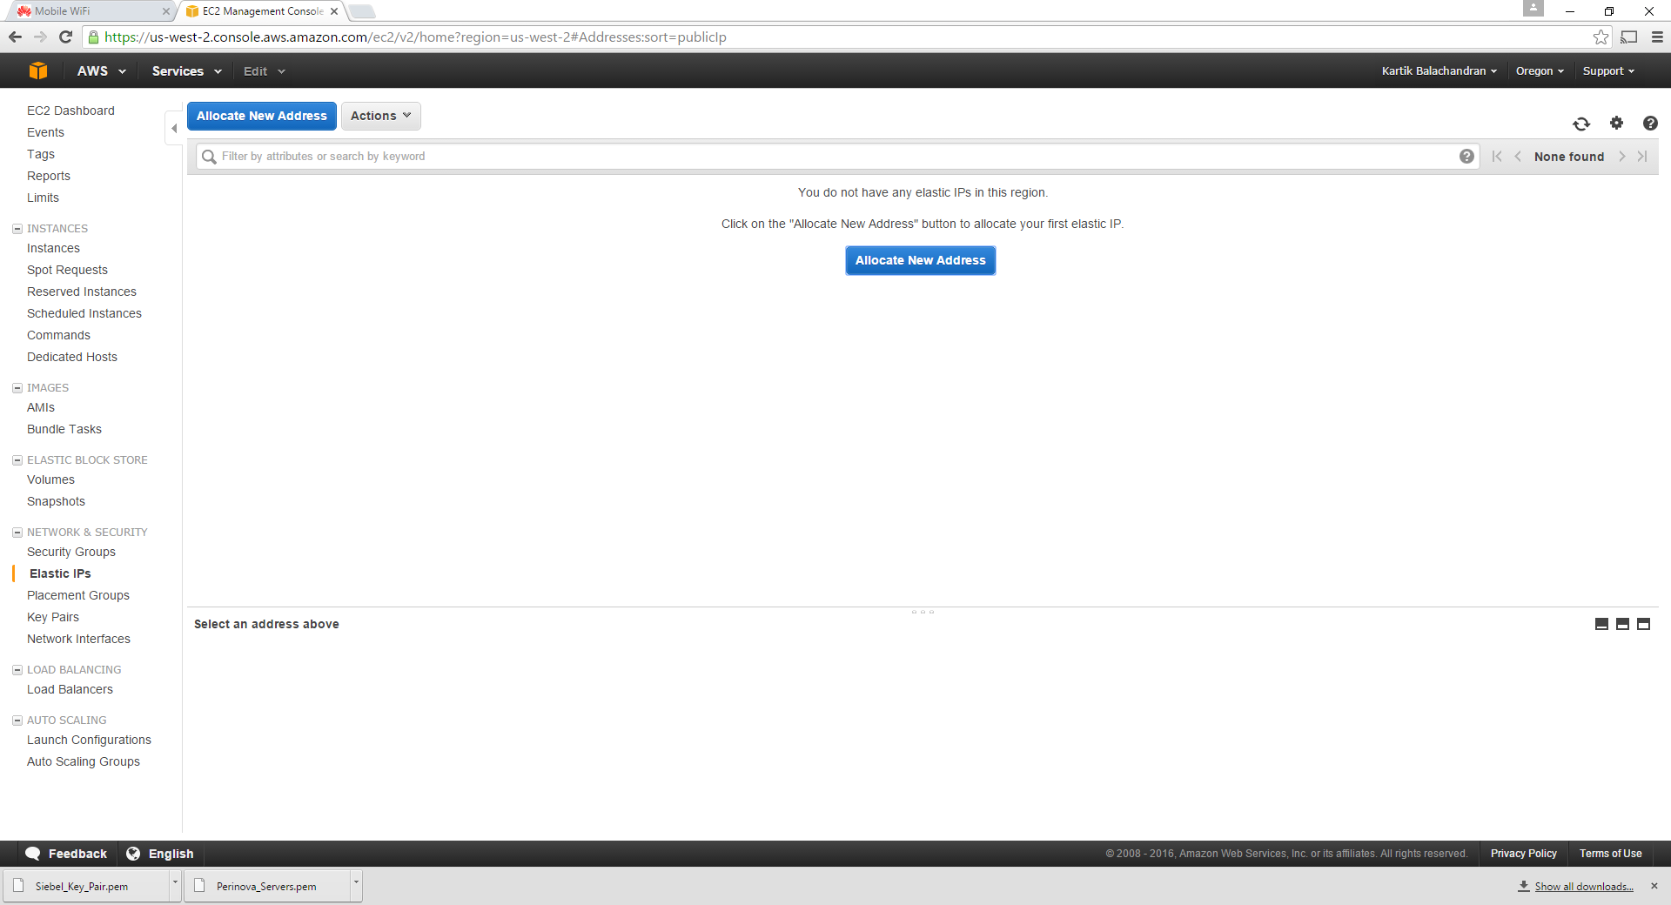Open AMIs in sidebar
Screen dimensions: 1671x905
pyautogui.click(x=41, y=407)
